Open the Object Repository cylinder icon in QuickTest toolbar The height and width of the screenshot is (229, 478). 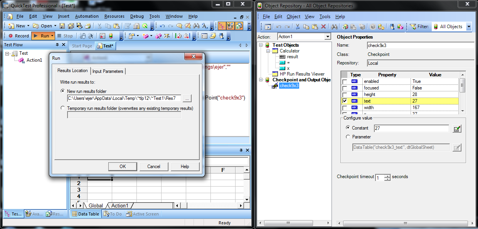click(x=111, y=36)
